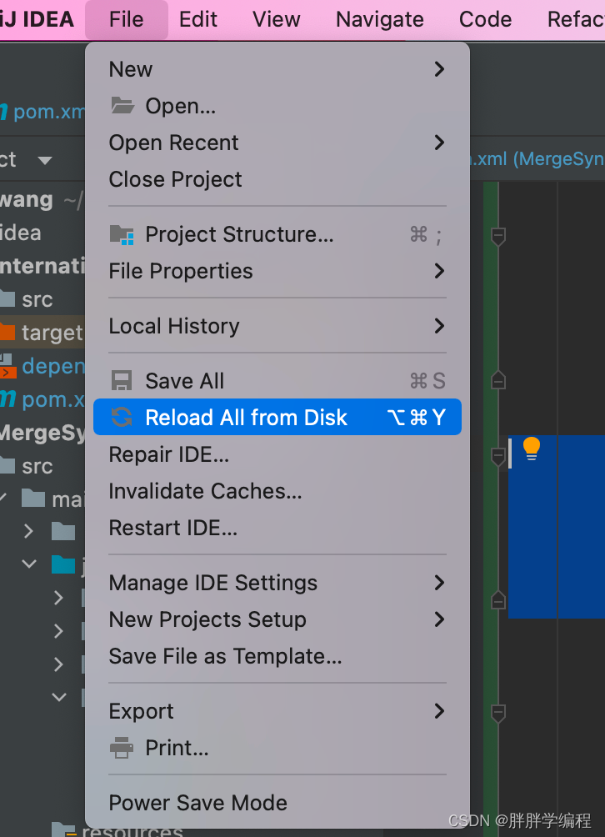Screen dimensions: 605x837
Task: Click Close Project
Action: tap(175, 179)
